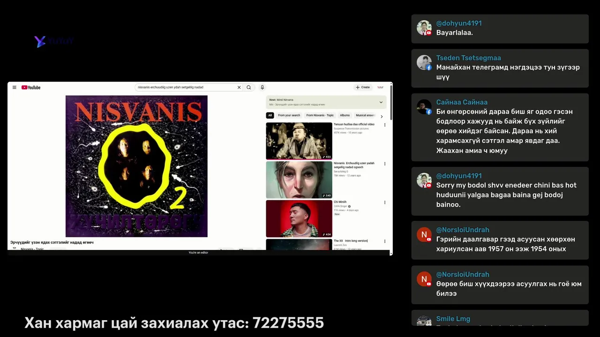Select the All filter chip

tap(270, 115)
